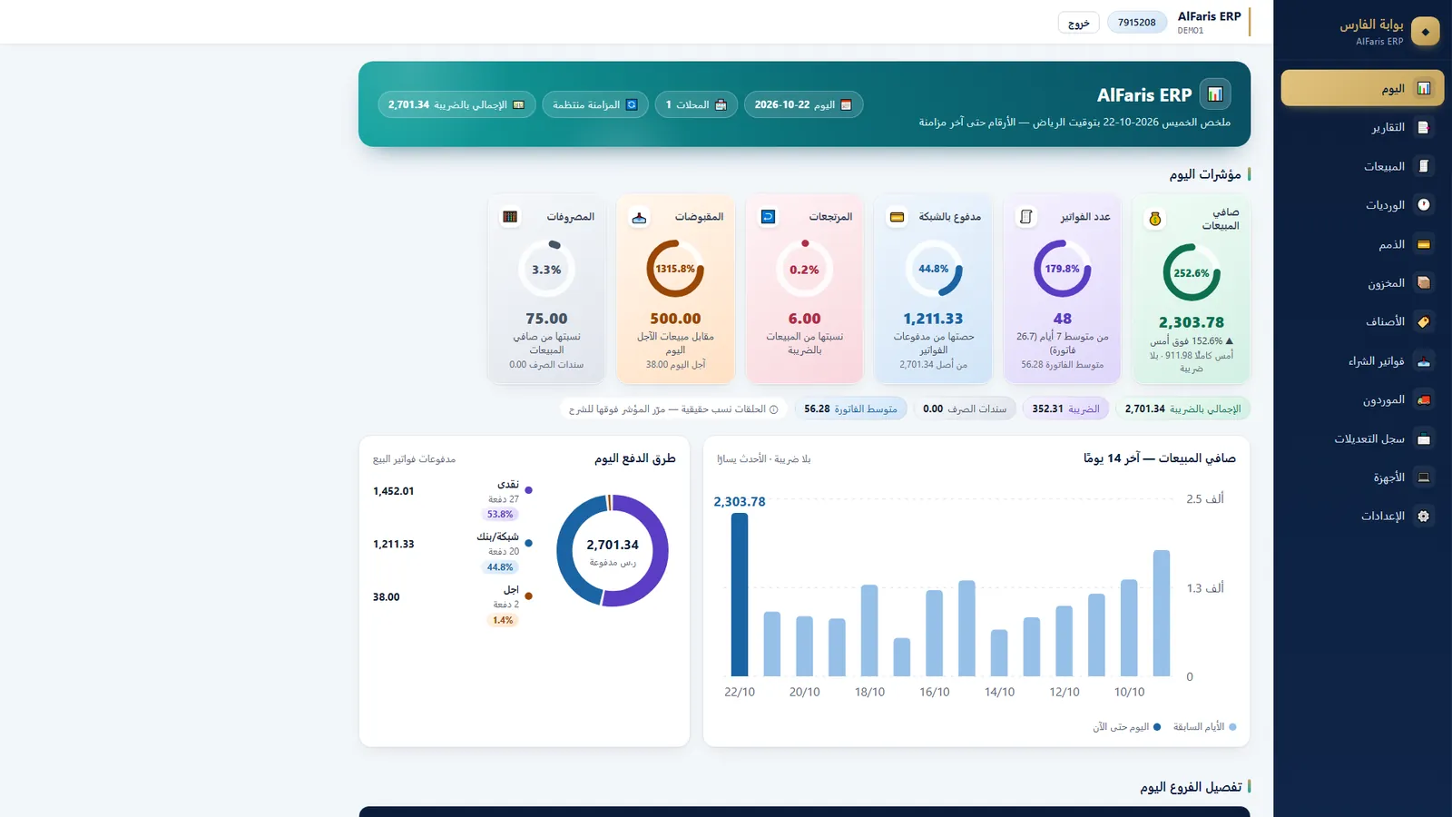This screenshot has width=1452, height=817.
Task: Click the المزامنة منتظمة sync status chip
Action: (x=595, y=104)
